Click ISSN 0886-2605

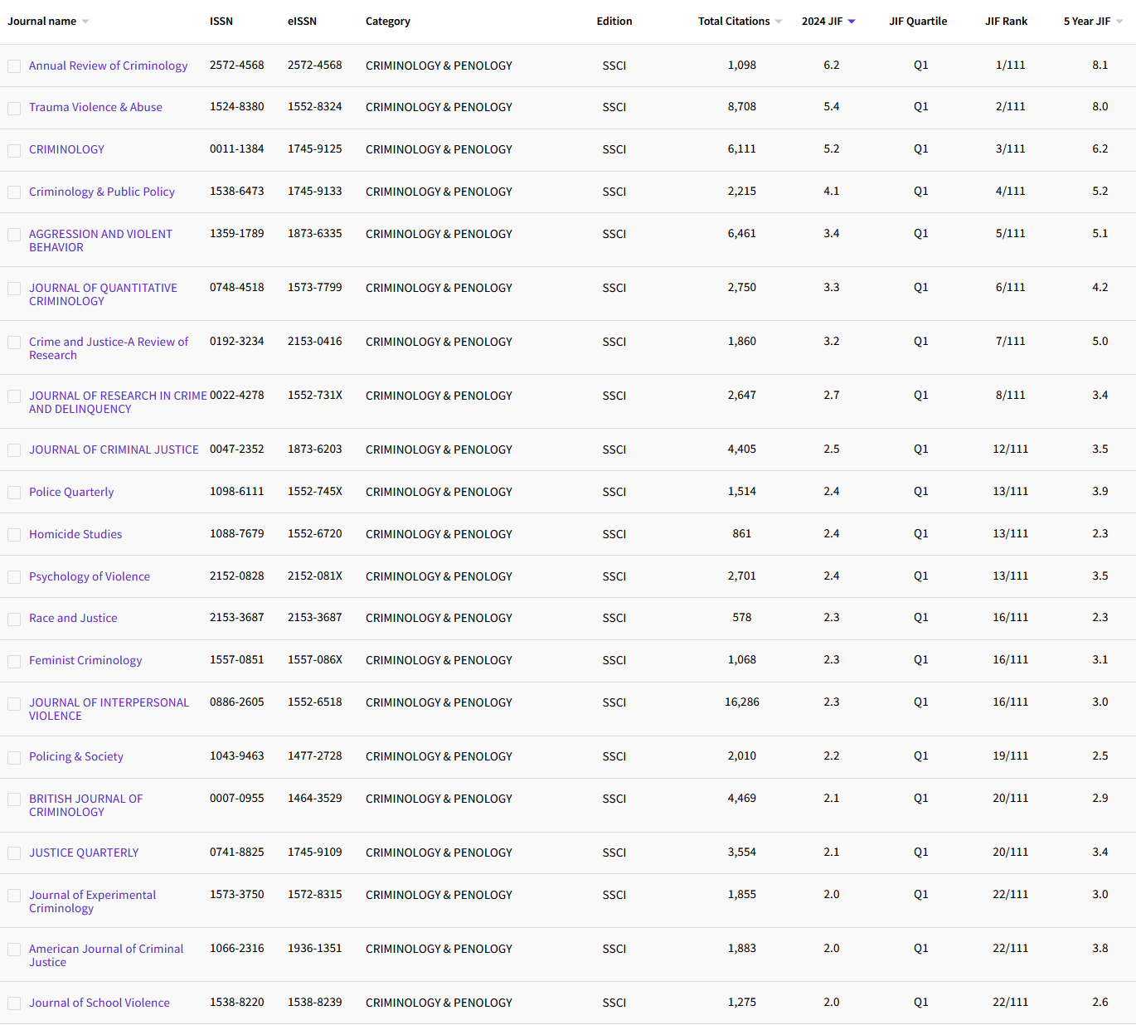237,702
